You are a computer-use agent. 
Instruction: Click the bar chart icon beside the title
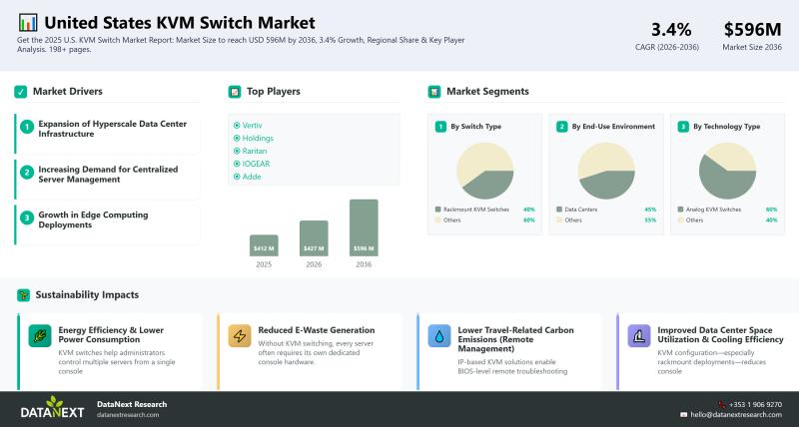tap(28, 22)
